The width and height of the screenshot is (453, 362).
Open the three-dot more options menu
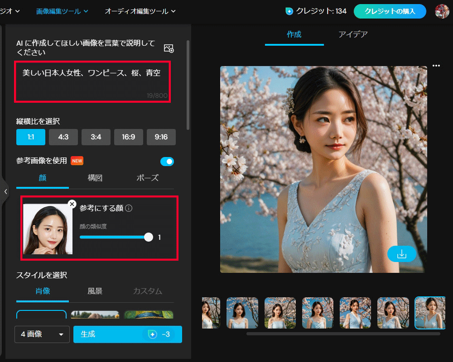[436, 66]
